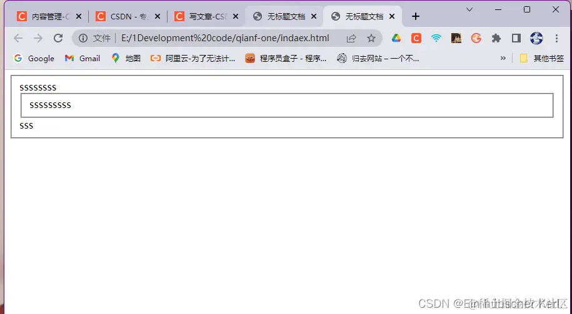Open the Extensions puzzle menu
Image resolution: width=572 pixels, height=314 pixels.
pos(496,38)
